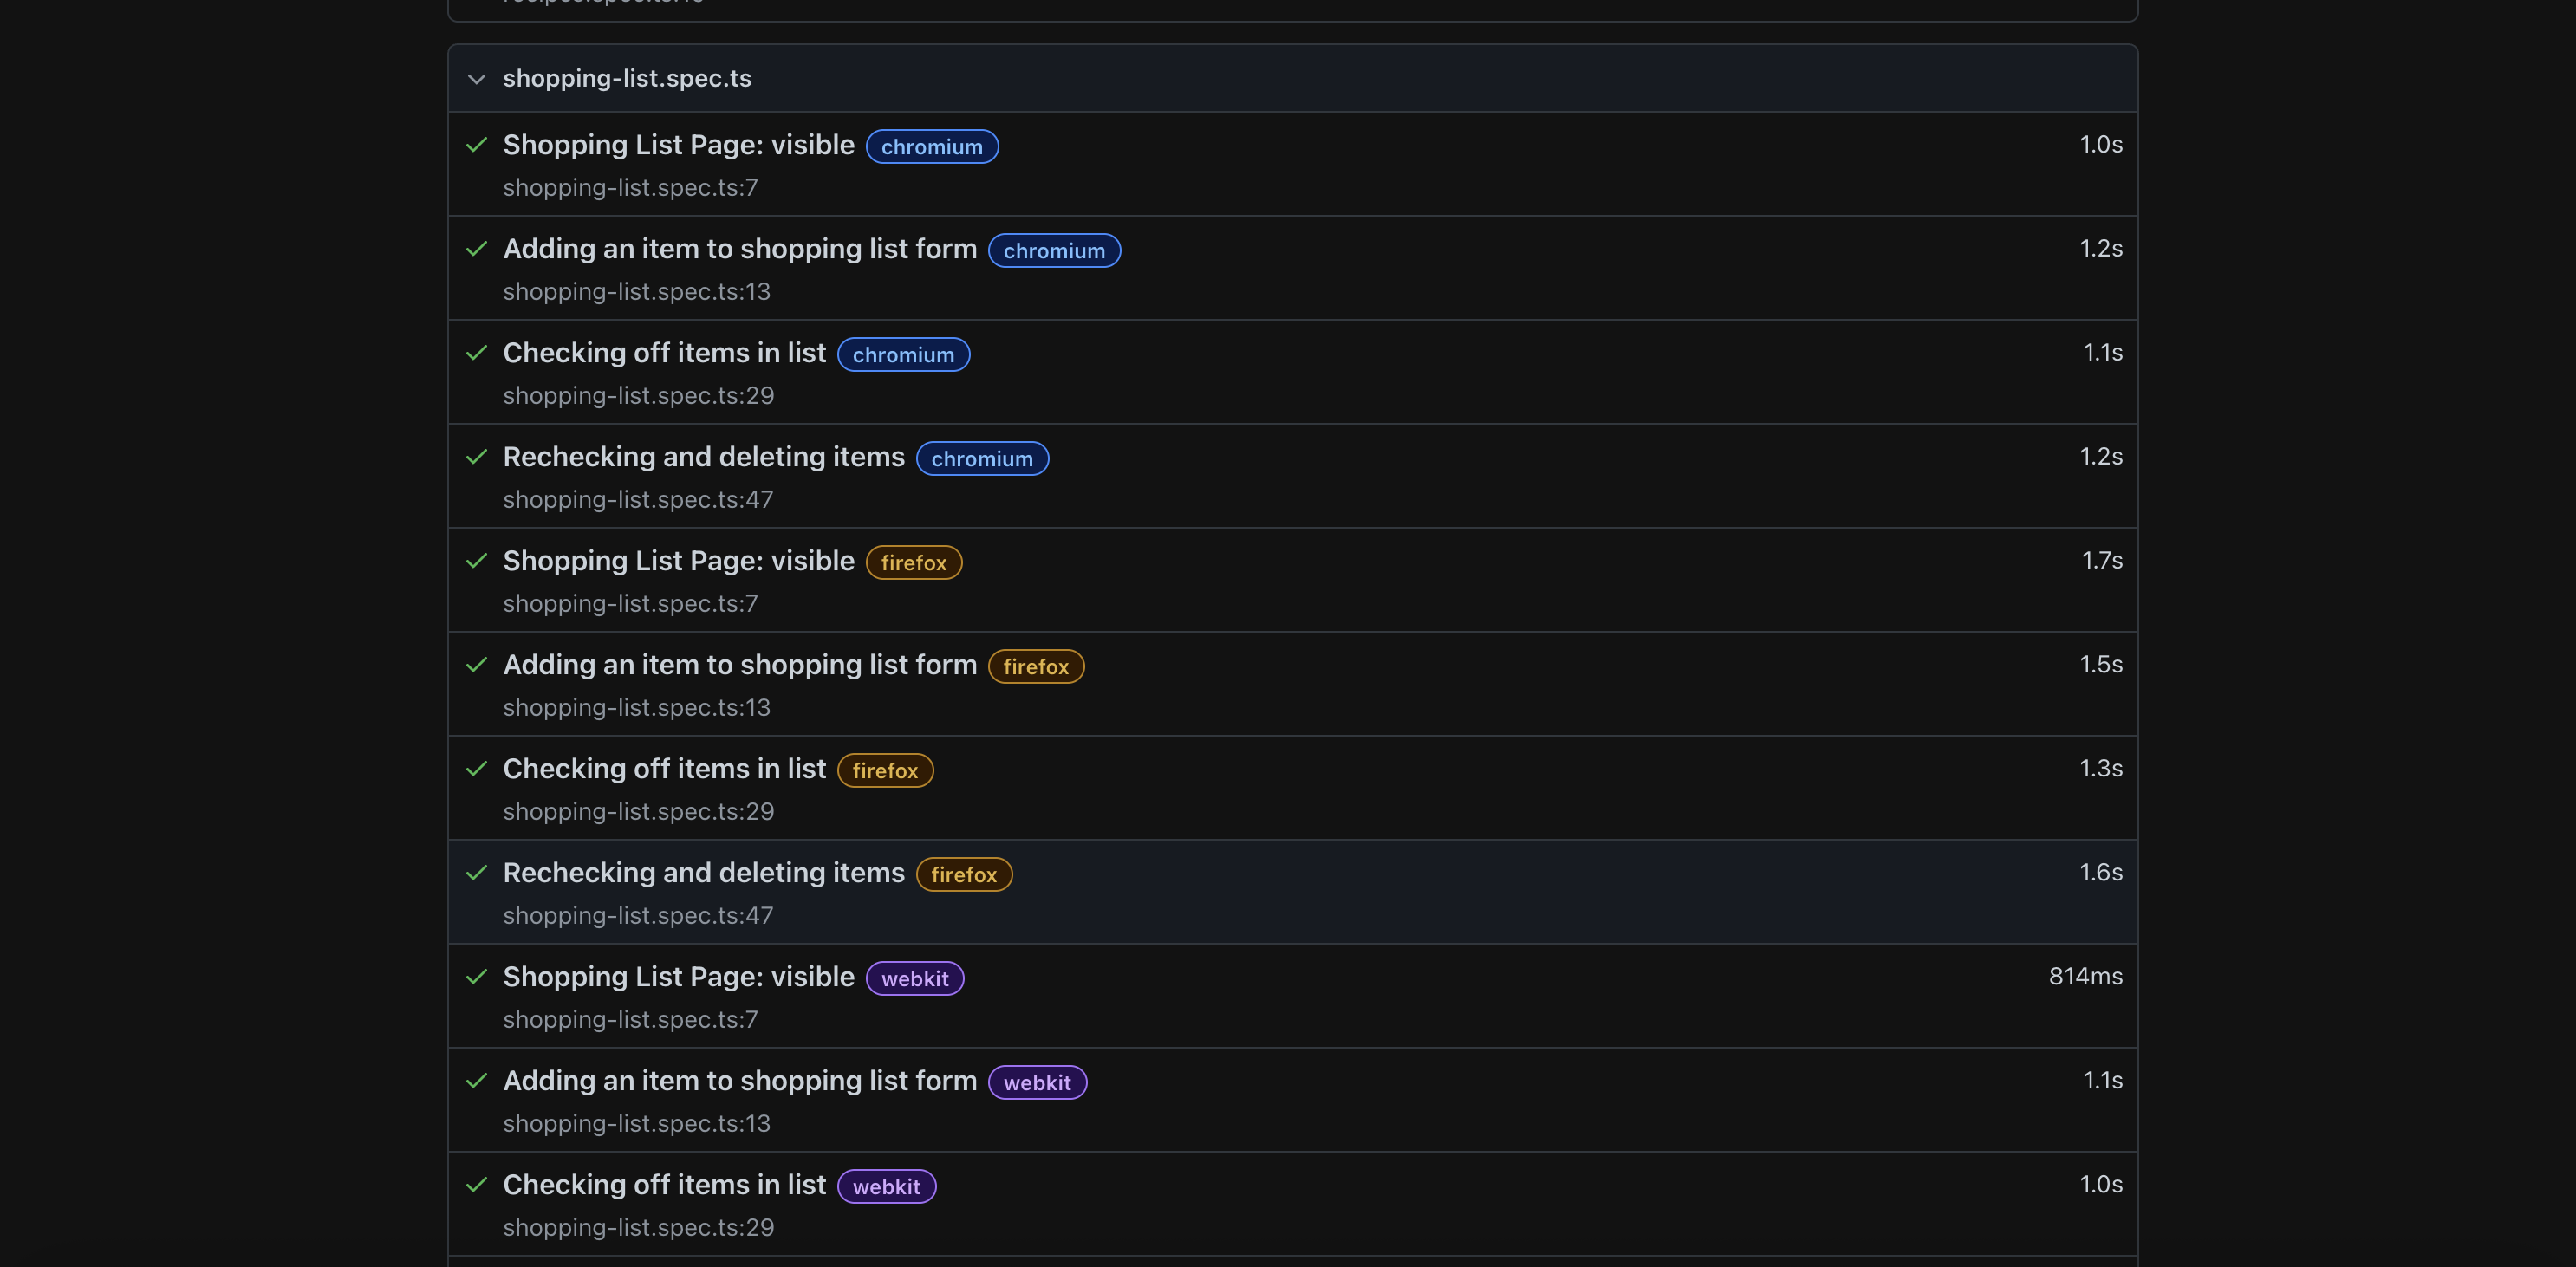
Task: Click checkmark beside webkit Shopping List Page
Action: click(477, 977)
